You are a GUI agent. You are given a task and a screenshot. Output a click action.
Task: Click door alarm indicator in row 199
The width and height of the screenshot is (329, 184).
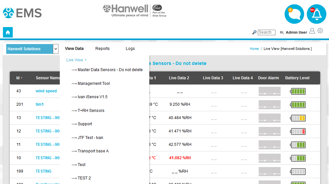pyautogui.click(x=270, y=172)
